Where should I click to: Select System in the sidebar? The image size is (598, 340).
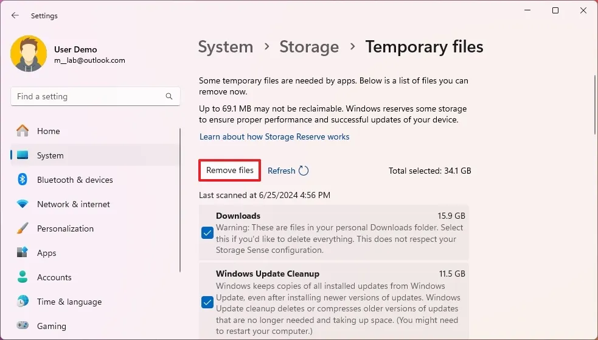pos(95,155)
